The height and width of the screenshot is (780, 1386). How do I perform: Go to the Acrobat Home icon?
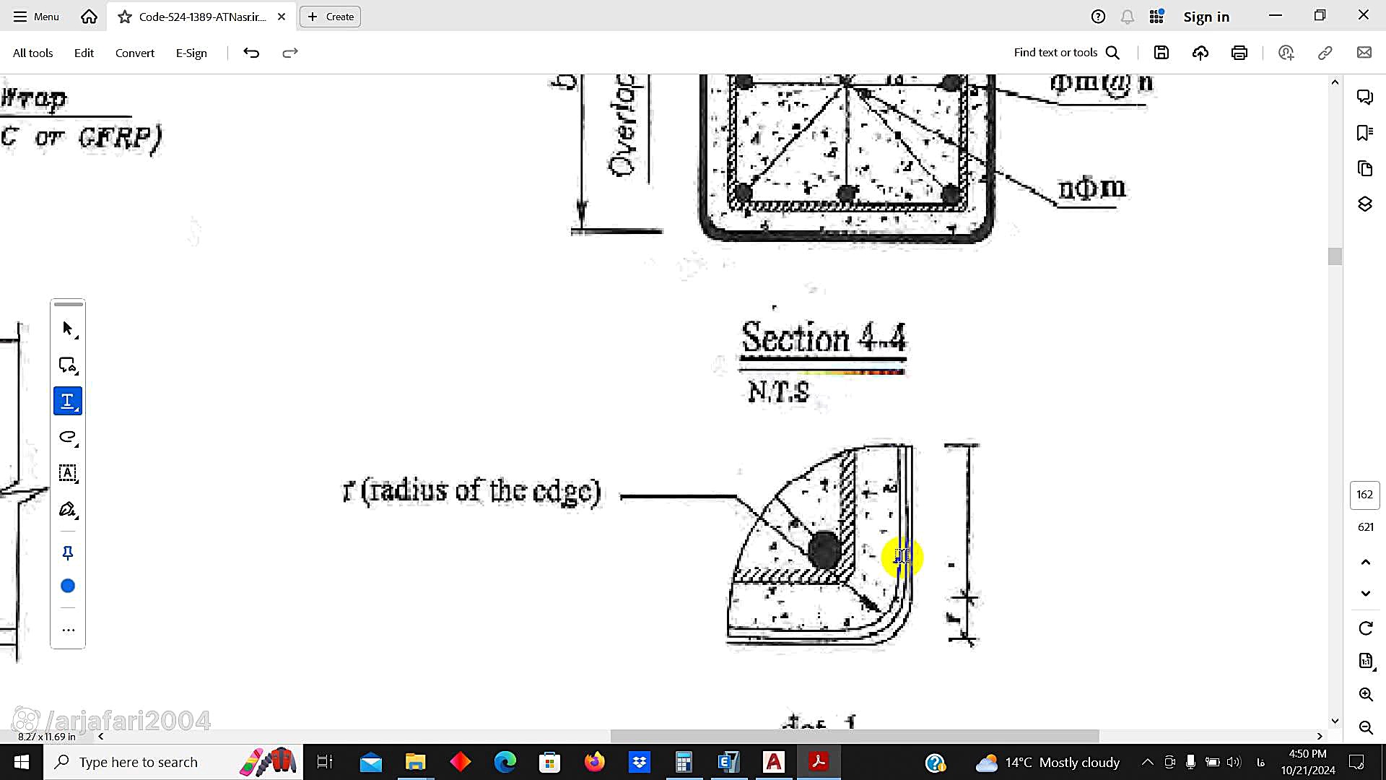(x=89, y=16)
